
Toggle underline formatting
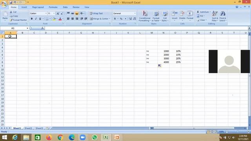click(x=40, y=19)
